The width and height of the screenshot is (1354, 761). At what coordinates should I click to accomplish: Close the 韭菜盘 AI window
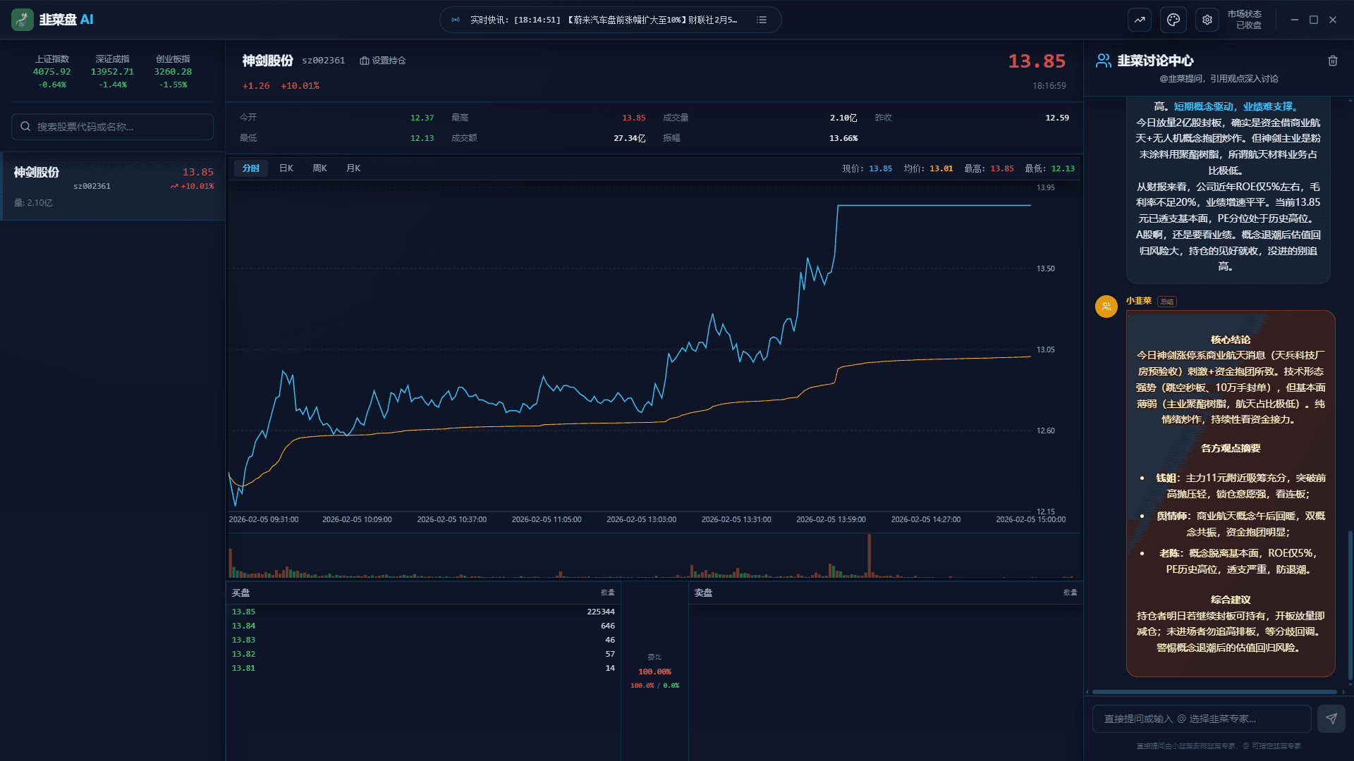[x=1333, y=20]
